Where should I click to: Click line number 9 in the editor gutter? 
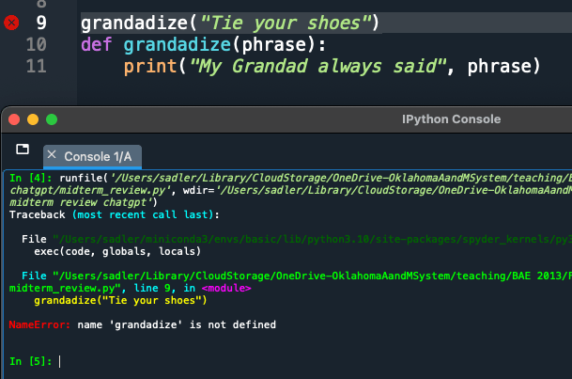41,23
